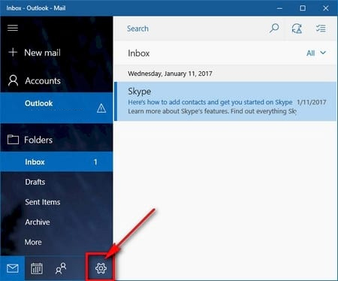Collapse the hamburger navigation menu

click(13, 28)
